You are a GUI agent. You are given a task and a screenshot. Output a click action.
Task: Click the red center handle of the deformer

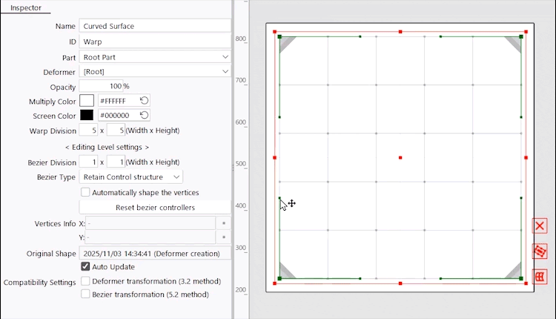click(400, 157)
